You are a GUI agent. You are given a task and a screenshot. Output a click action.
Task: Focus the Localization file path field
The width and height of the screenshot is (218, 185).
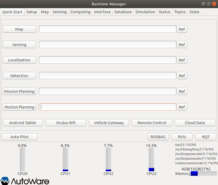[x=108, y=60]
